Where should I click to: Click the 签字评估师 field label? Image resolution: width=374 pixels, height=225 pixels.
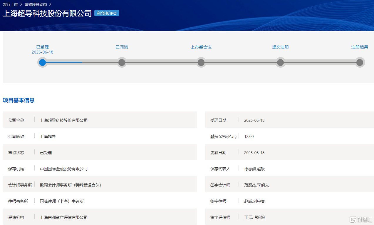(220, 217)
